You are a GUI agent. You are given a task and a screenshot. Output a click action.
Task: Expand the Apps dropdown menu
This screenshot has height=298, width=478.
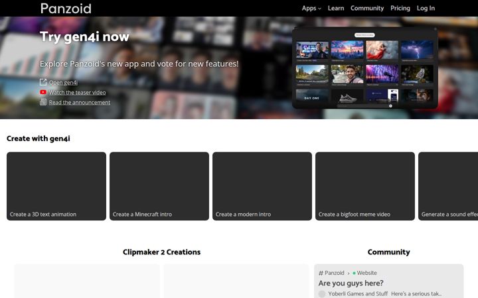pyautogui.click(x=311, y=8)
